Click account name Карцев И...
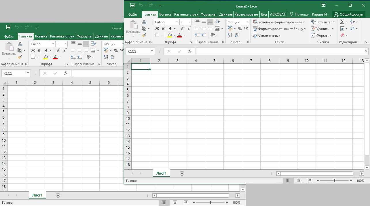Screen dimensions: 370x206 [320, 14]
